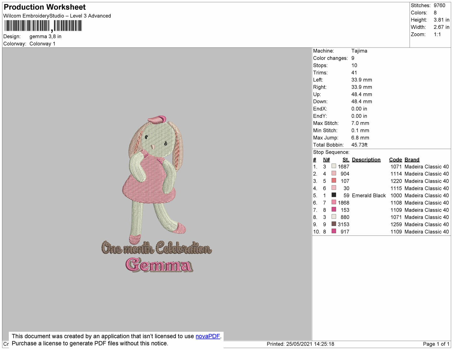Select the barcode under the Wilcom title
Image resolution: width=453 pixels, height=350 pixels.
click(43, 26)
